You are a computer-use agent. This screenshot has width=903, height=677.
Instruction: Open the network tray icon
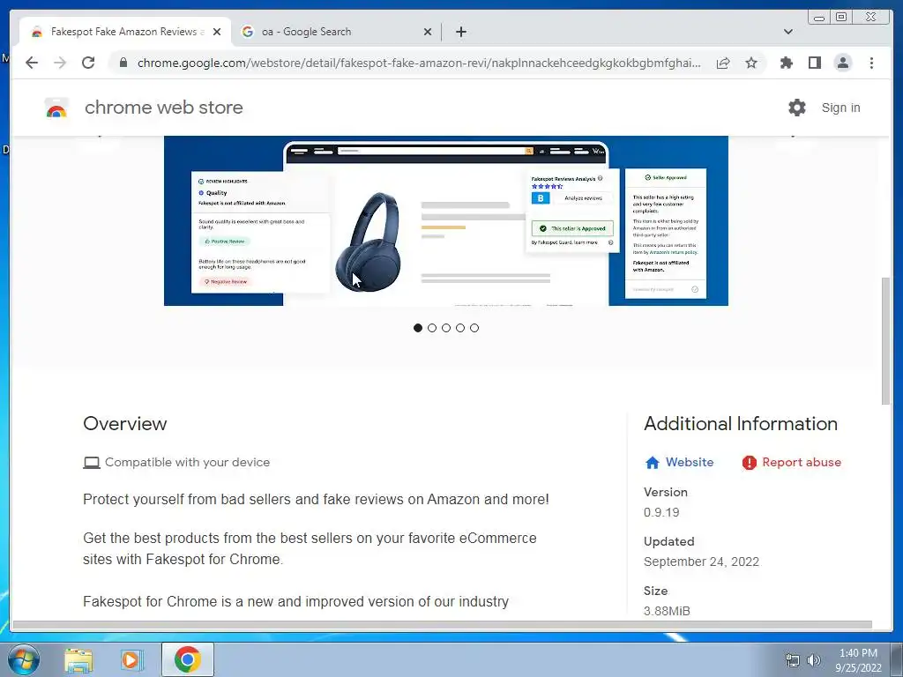coord(793,660)
